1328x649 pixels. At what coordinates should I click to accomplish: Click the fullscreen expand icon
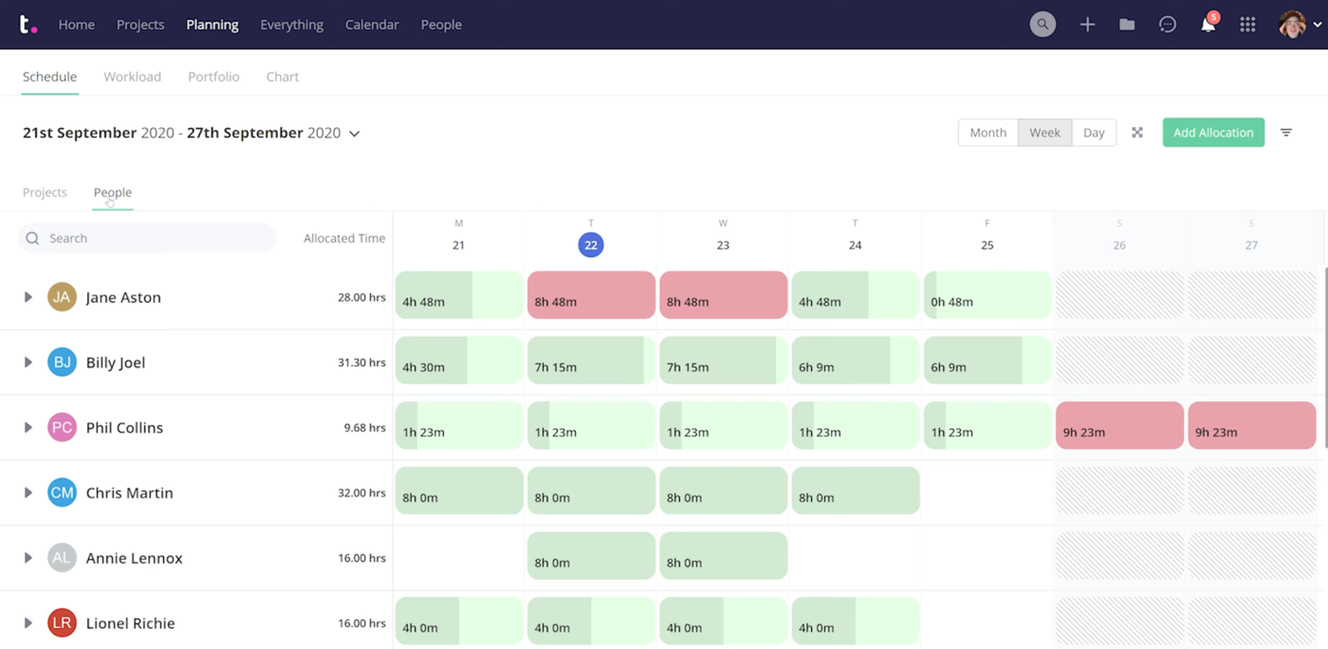click(x=1137, y=133)
